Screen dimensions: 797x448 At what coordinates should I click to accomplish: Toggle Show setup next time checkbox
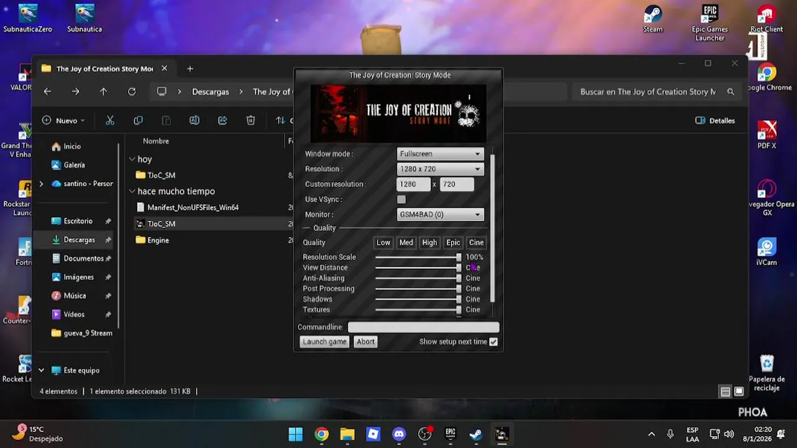[x=494, y=342]
